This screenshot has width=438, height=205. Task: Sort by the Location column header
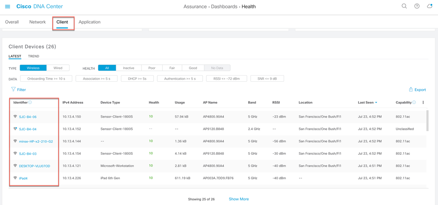(x=305, y=102)
